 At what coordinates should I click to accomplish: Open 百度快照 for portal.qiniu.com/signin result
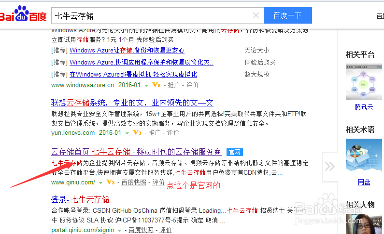[x=141, y=230]
